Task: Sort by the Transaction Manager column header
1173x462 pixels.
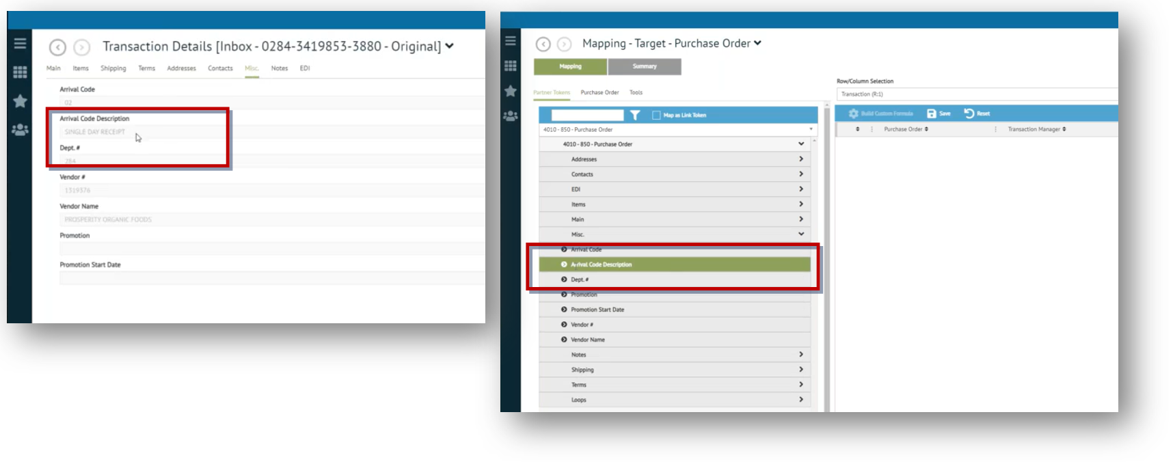Action: pos(1036,129)
